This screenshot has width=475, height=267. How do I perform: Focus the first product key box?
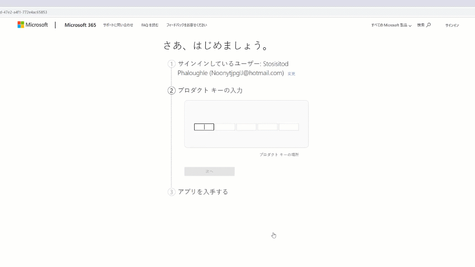204,127
